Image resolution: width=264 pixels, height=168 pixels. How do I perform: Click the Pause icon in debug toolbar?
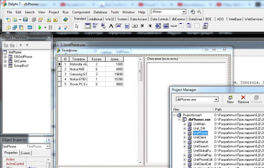point(50,27)
